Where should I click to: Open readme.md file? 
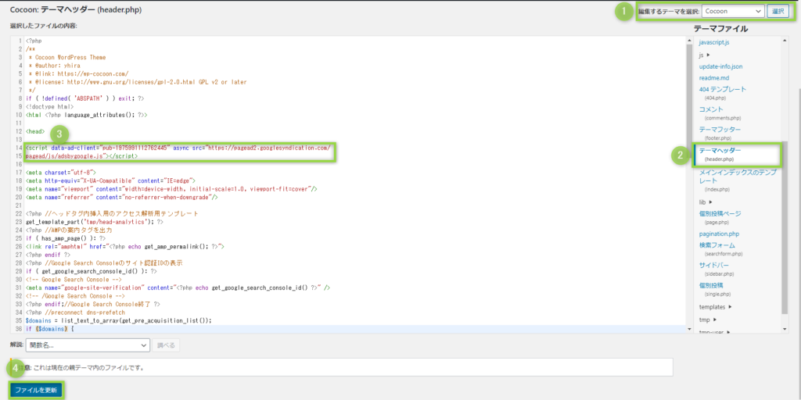point(713,78)
